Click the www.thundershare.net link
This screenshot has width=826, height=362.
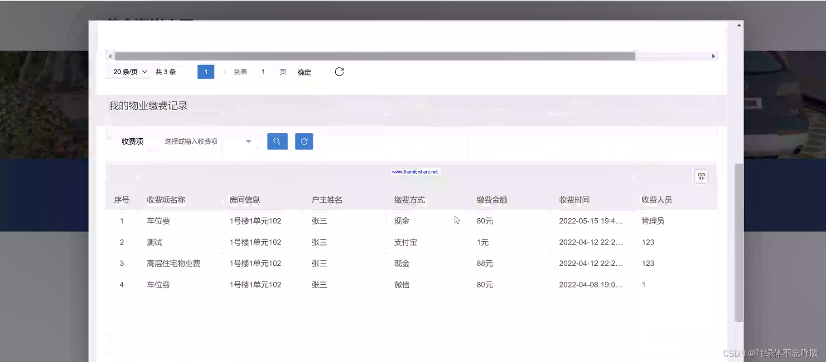pyautogui.click(x=415, y=172)
